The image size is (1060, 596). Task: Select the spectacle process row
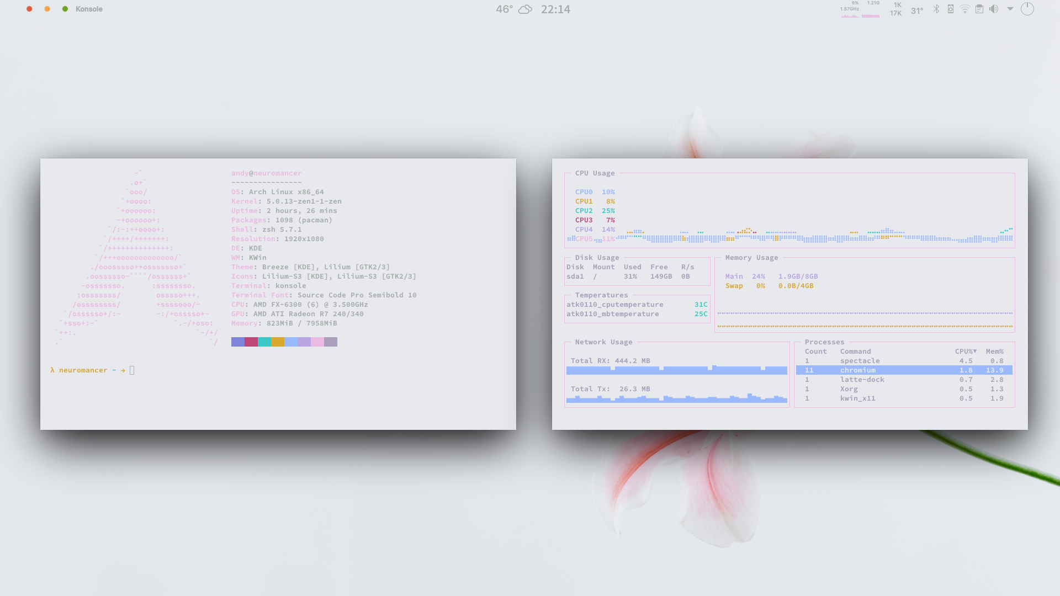coord(904,361)
